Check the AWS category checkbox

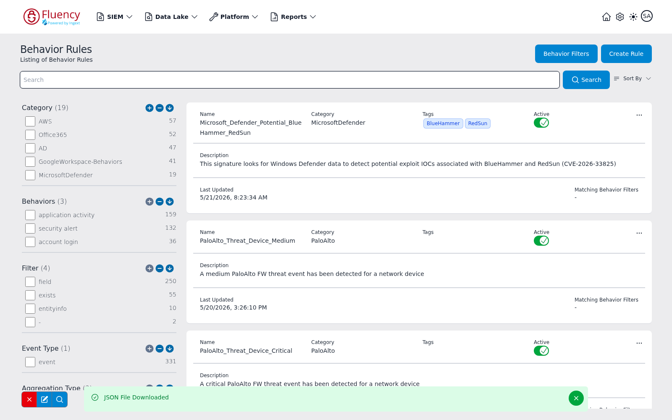(x=30, y=121)
